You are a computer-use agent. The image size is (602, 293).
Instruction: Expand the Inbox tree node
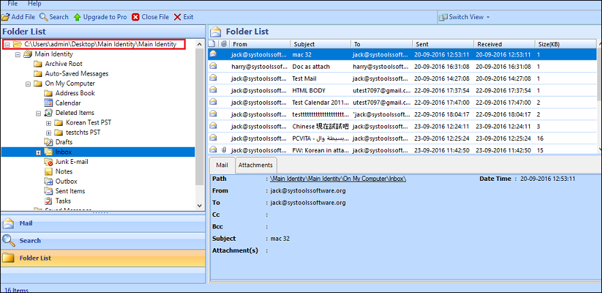pos(38,152)
